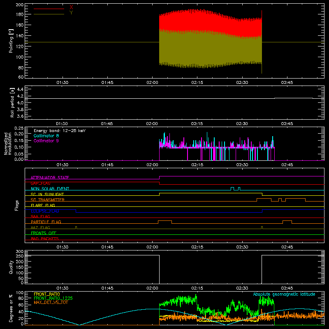329x329 pixels.
Task: Click the 4.4 tick on Roll period axis
Action: pos(20,89)
